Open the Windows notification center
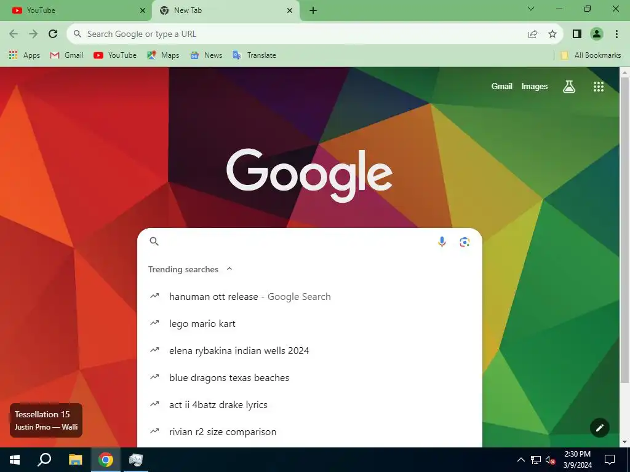 coord(610,460)
